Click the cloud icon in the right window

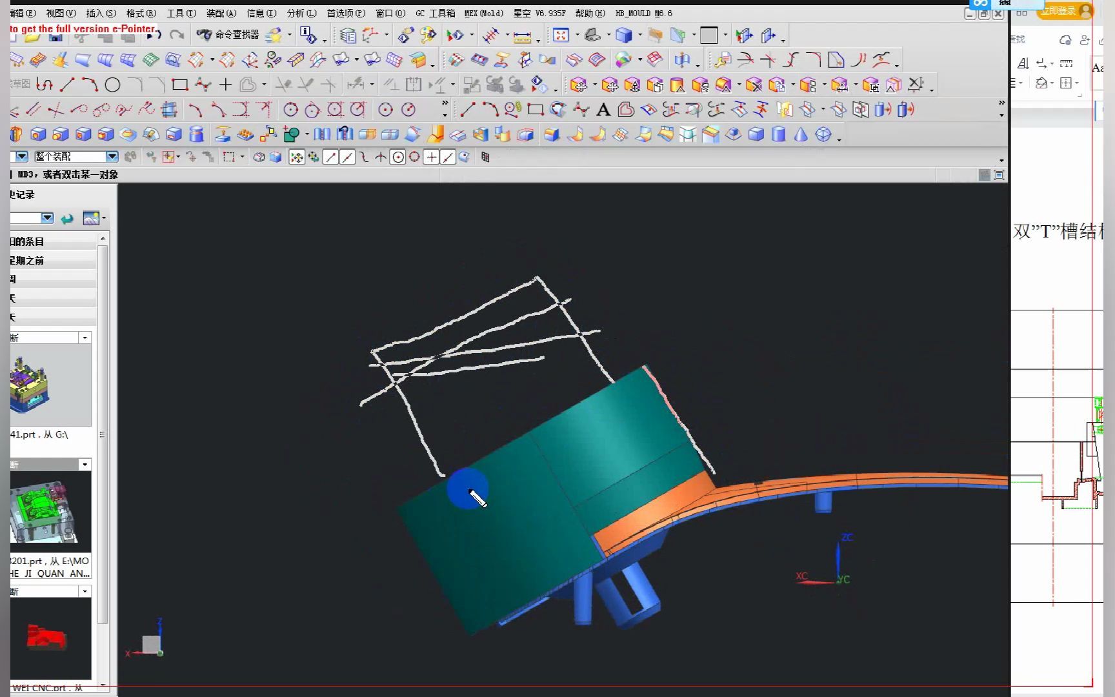1065,40
